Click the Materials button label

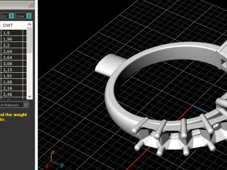[x=9, y=105]
